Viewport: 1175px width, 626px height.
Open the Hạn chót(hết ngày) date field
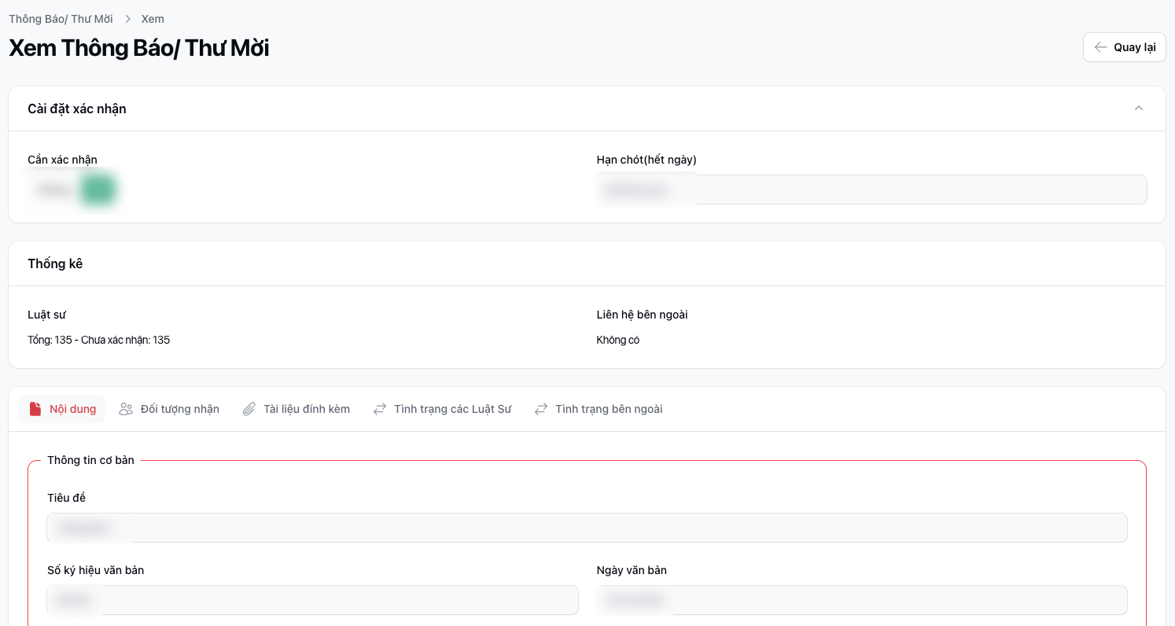pos(871,190)
